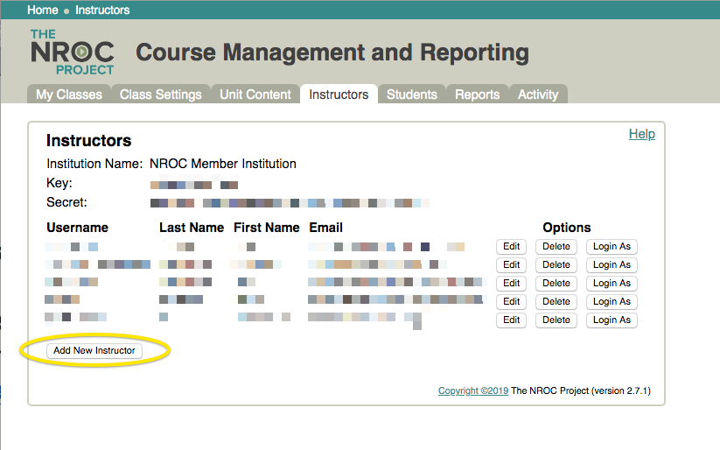
Task: Open the Copyright ©2019 link
Action: [x=473, y=390]
